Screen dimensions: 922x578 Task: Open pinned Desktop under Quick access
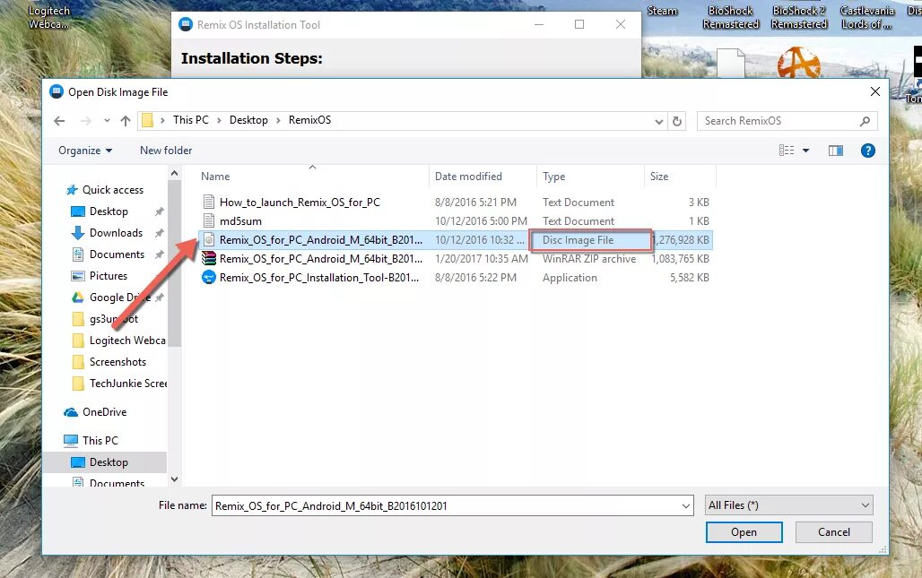coord(109,211)
